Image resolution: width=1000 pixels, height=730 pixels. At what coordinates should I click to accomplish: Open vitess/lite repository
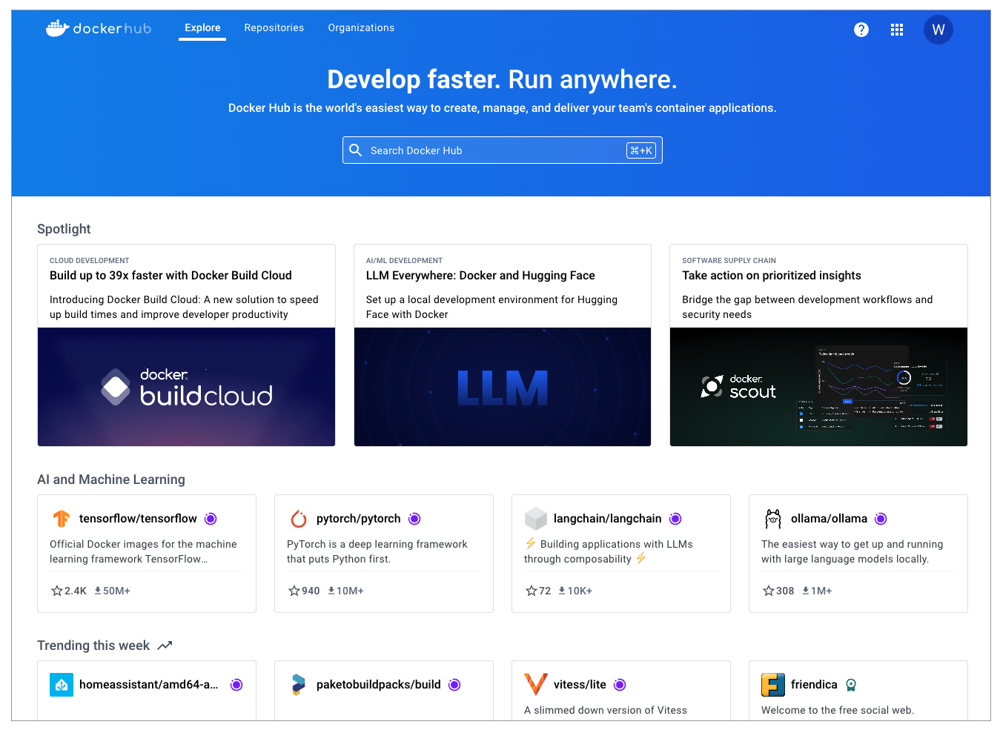pos(580,685)
